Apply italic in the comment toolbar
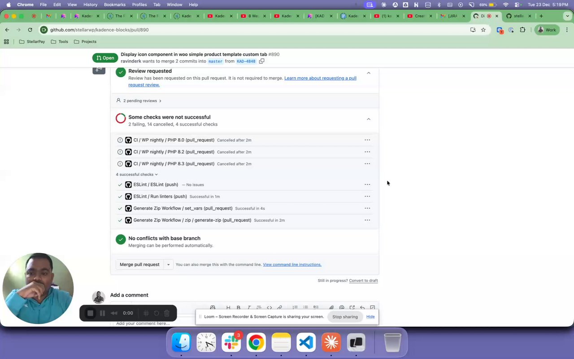This screenshot has height=359, width=574. (249, 308)
